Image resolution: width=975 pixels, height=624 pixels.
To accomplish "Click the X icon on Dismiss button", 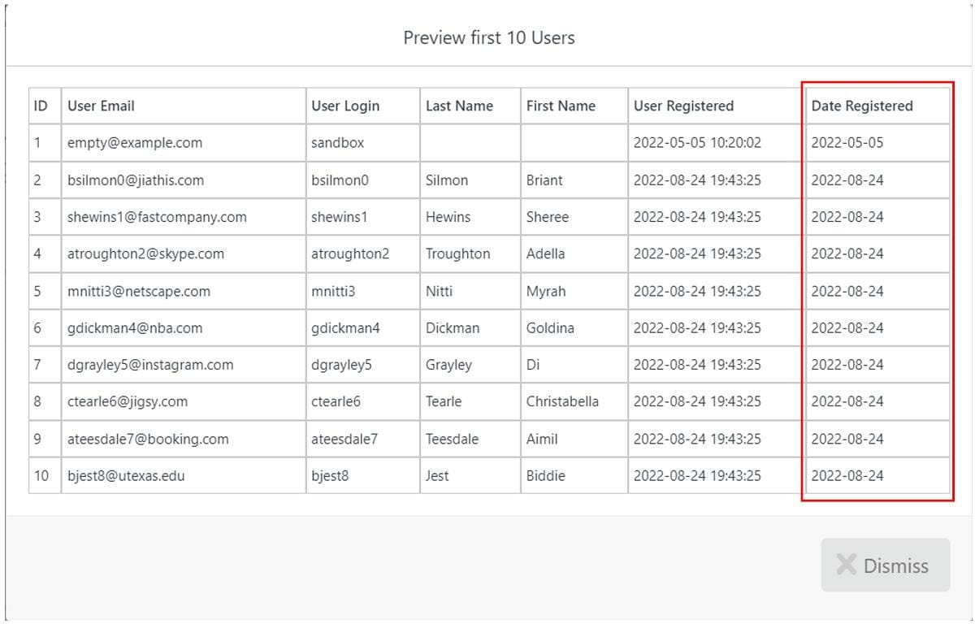I will [x=846, y=565].
